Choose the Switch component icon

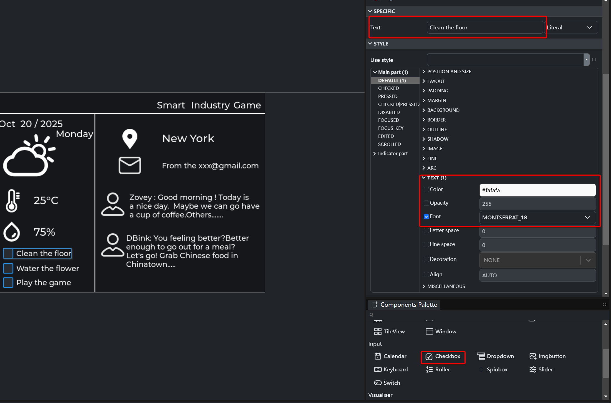pyautogui.click(x=378, y=383)
